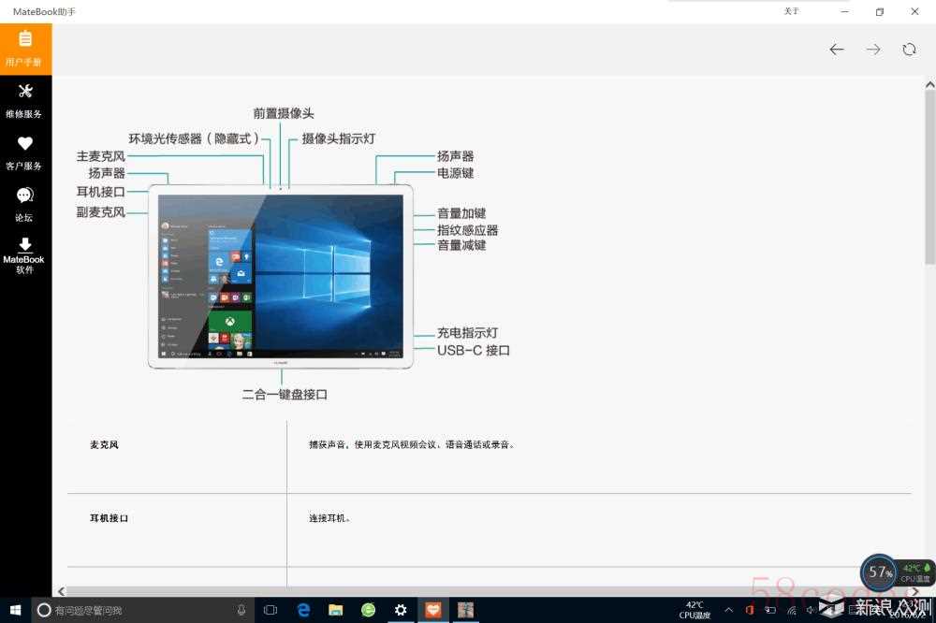Click the vertical scrollbar thumb

click(x=930, y=176)
